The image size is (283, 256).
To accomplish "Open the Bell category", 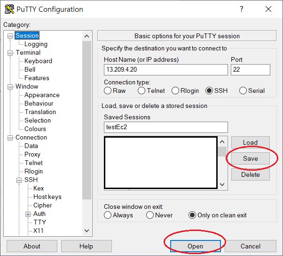I will (x=30, y=69).
